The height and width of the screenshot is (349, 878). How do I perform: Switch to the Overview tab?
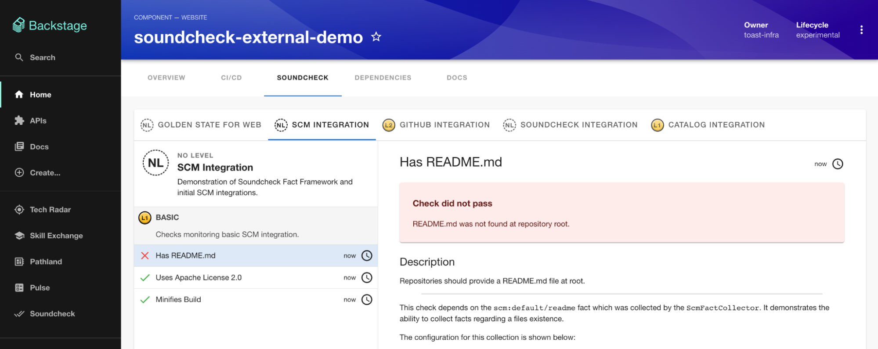coord(166,78)
